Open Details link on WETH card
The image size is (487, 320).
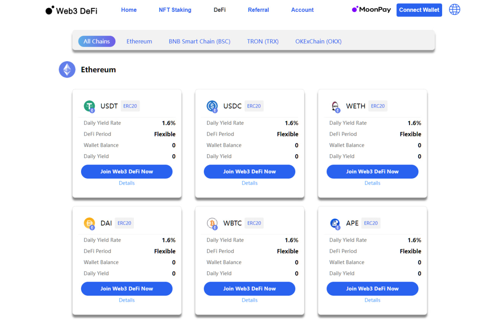372,183
